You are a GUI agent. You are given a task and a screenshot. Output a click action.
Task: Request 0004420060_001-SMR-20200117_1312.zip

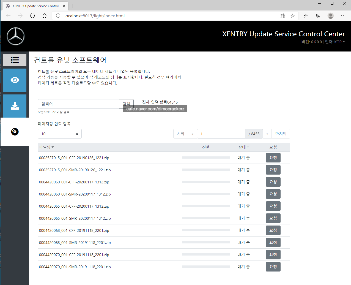[x=273, y=194]
